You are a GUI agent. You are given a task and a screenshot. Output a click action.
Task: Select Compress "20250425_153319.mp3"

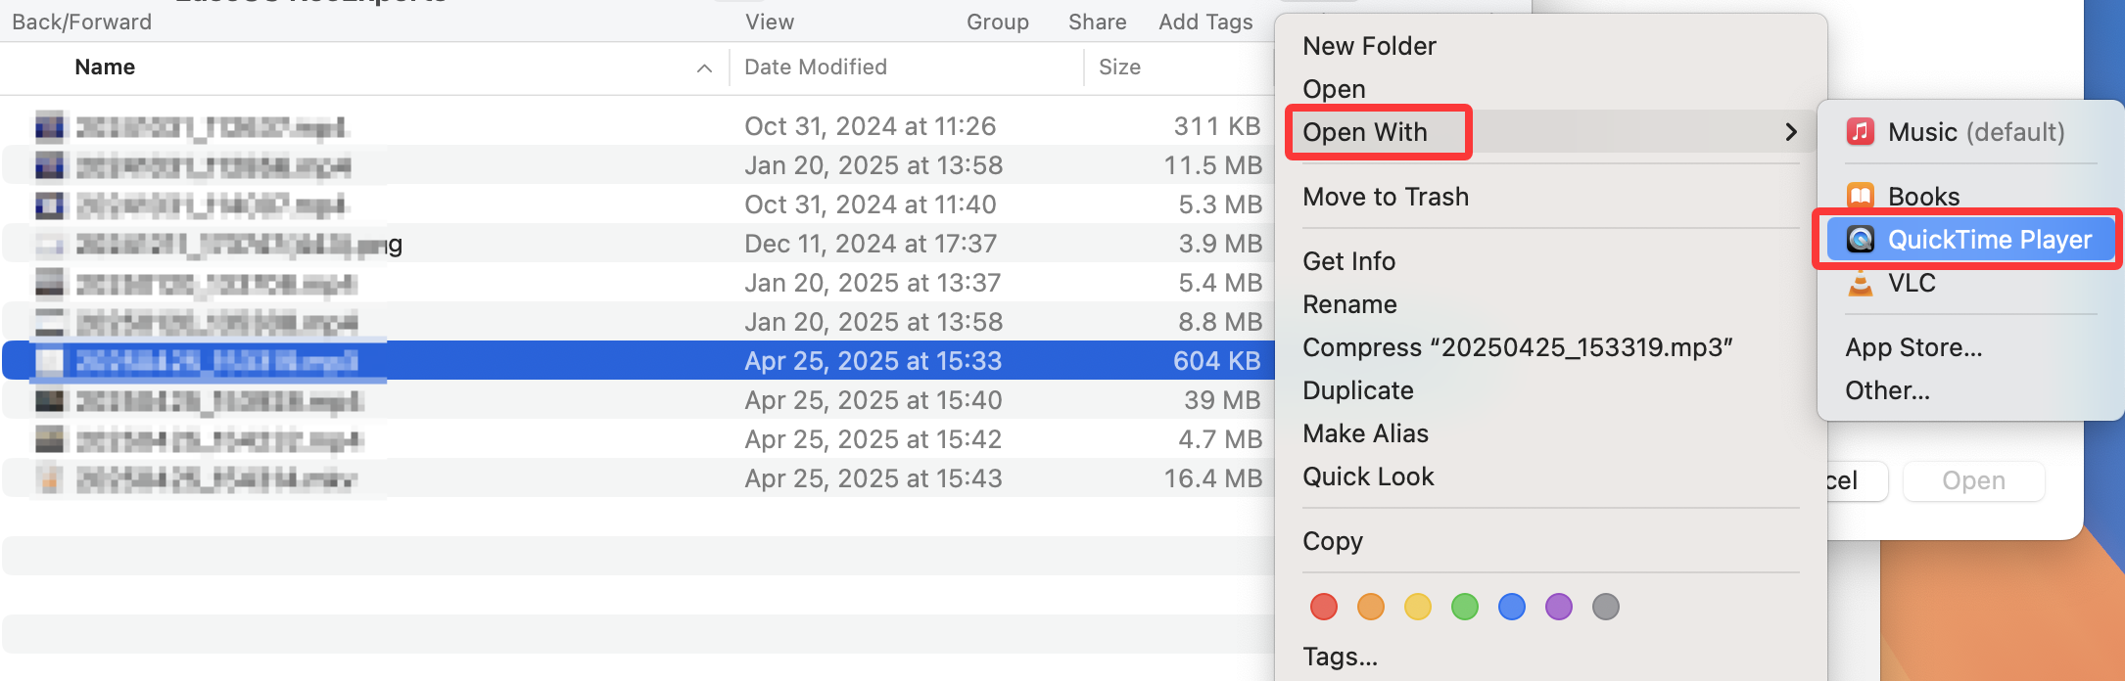(1518, 346)
